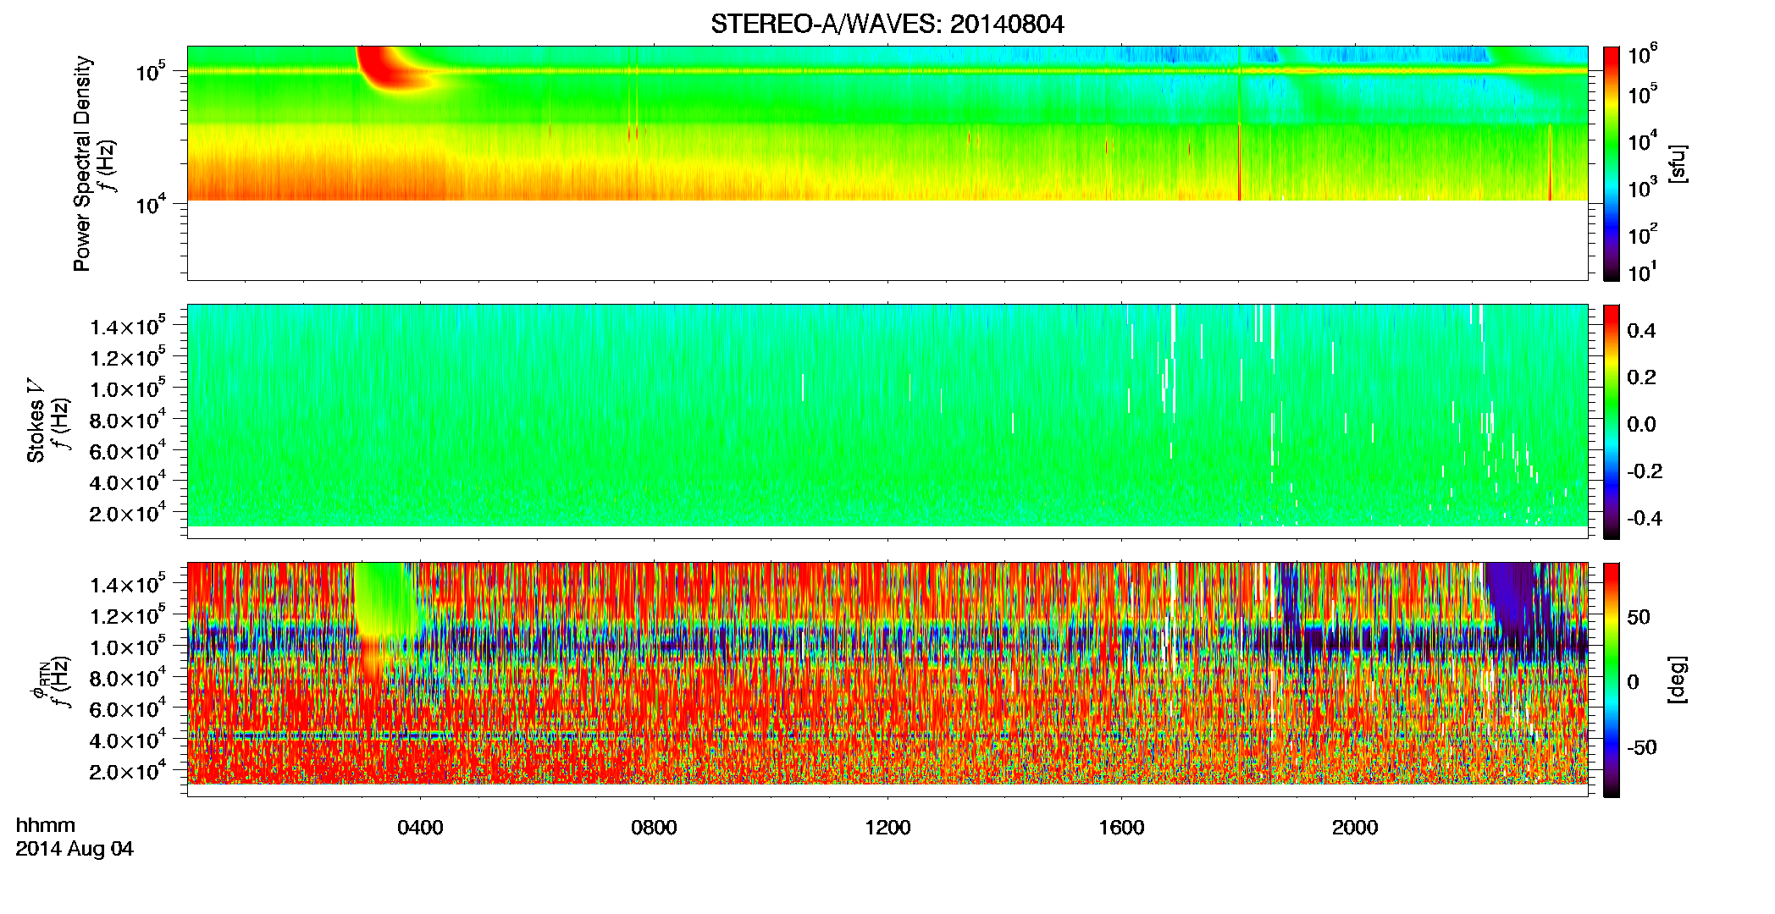The width and height of the screenshot is (1775, 914).
Task: Click the hhmm time format label
Action: 46,825
